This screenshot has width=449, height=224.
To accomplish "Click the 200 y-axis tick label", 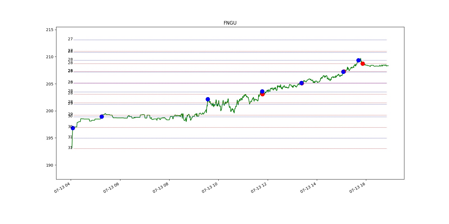I will tap(50, 111).
